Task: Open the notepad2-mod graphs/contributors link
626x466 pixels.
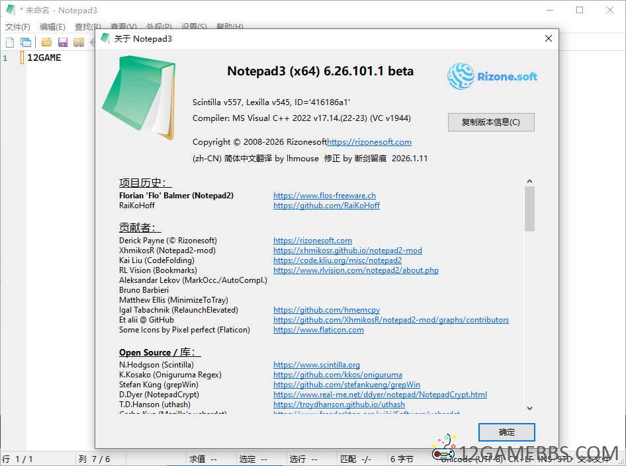Action: [391, 320]
